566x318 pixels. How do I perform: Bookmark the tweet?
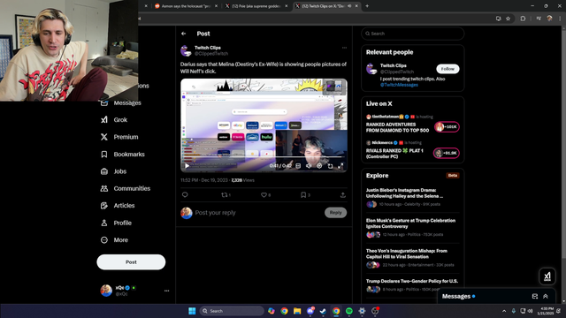click(303, 194)
